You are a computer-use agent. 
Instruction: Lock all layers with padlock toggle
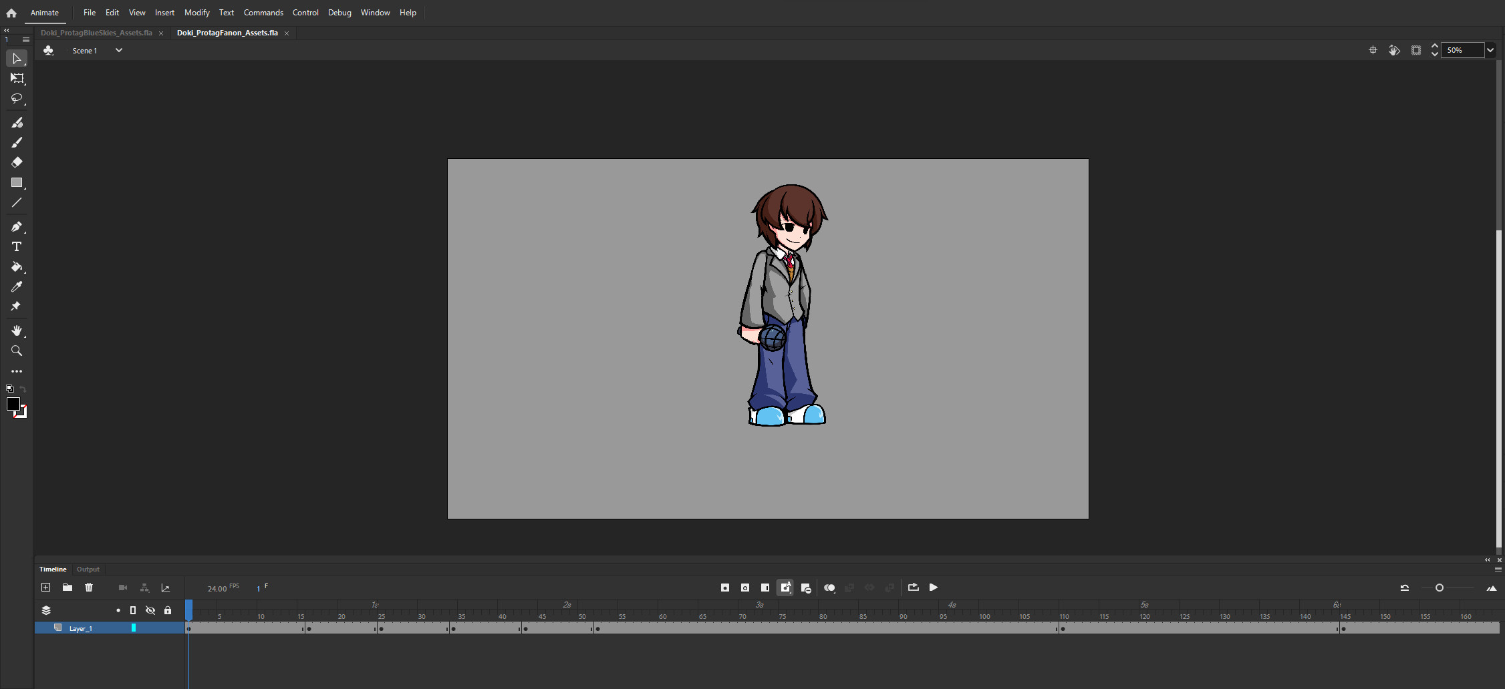(168, 610)
